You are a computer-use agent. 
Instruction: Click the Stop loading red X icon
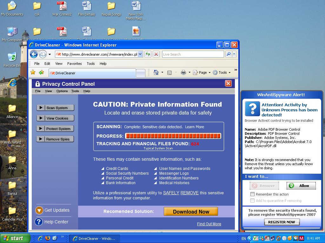[156, 54]
